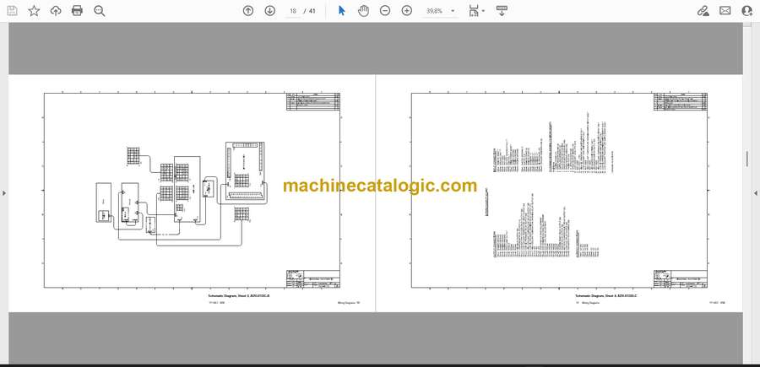Expand the left navigation pane
Screen dimensions: 760x367
[x=4, y=193]
